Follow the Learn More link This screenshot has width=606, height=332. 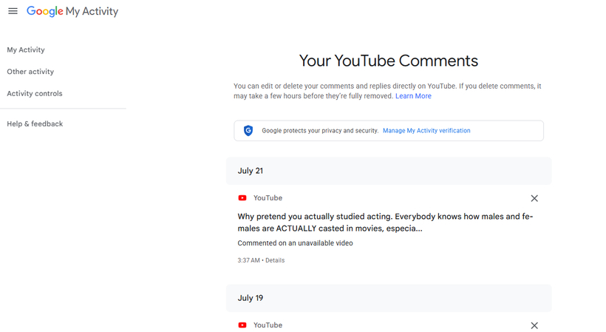click(413, 96)
